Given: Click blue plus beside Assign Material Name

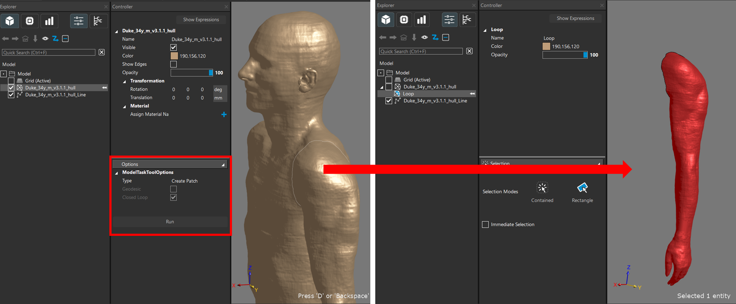Looking at the screenshot, I should [224, 115].
